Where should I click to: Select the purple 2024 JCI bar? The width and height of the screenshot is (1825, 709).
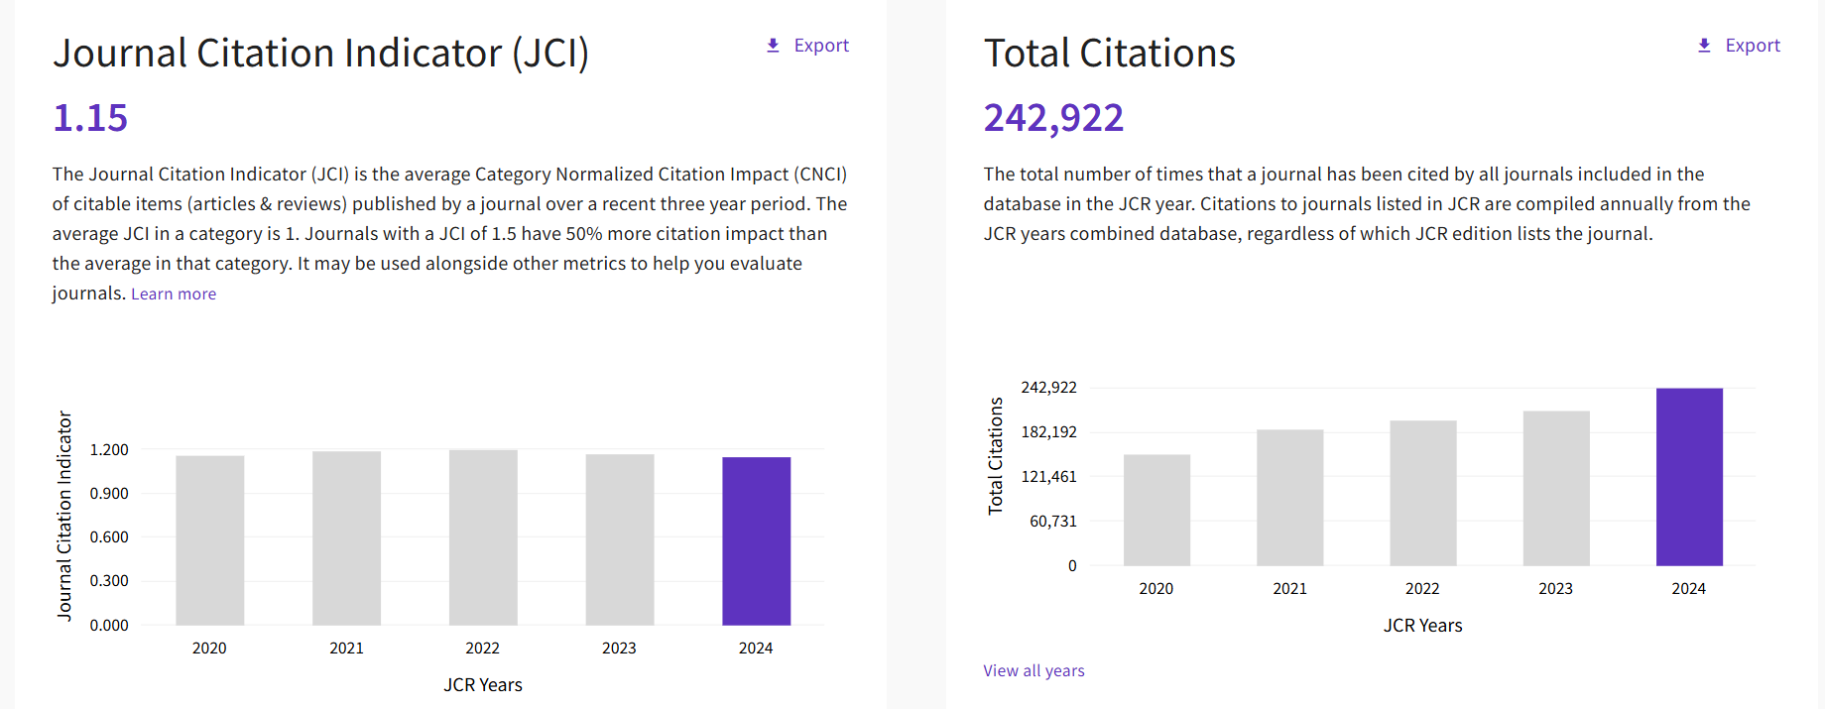click(757, 541)
